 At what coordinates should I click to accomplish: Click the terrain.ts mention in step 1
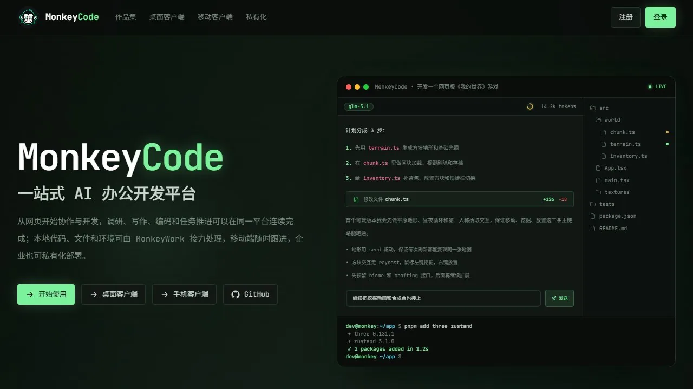[384, 148]
